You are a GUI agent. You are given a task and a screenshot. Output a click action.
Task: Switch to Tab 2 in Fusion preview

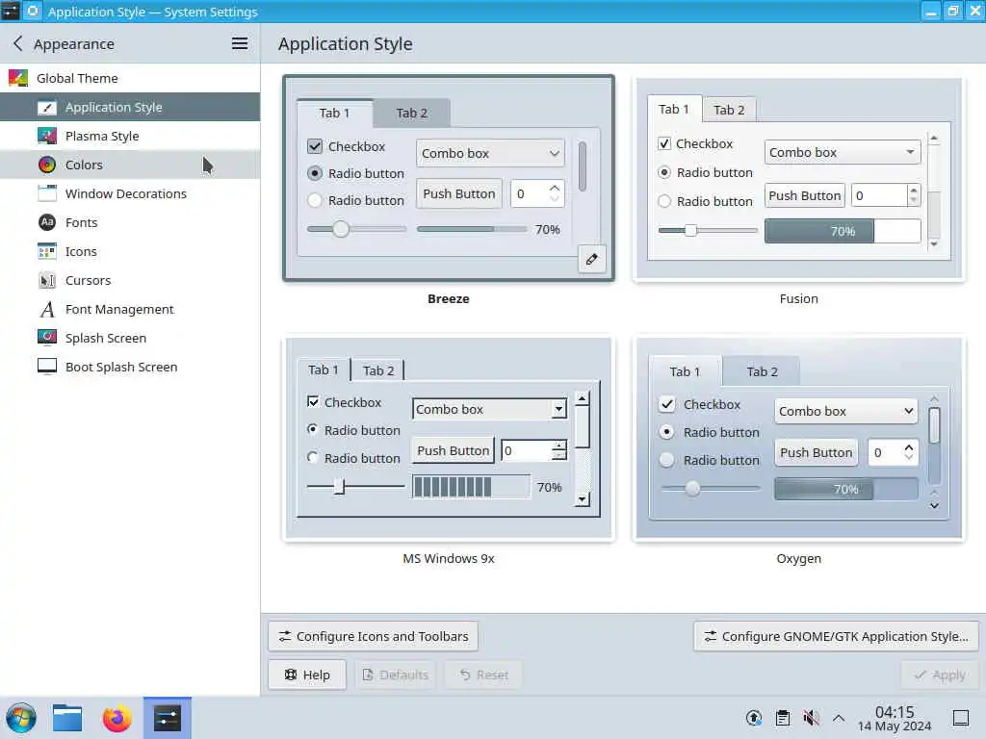click(729, 110)
